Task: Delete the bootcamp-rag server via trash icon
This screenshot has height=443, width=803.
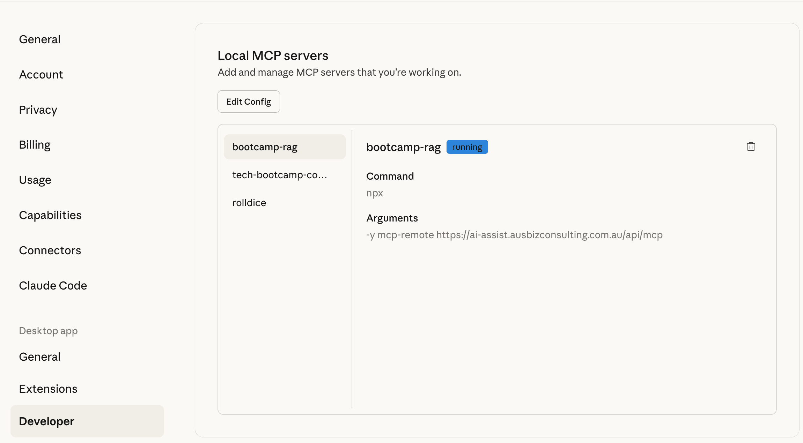Action: pos(751,147)
